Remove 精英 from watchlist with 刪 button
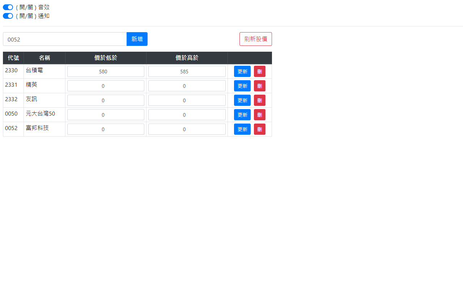 [259, 86]
